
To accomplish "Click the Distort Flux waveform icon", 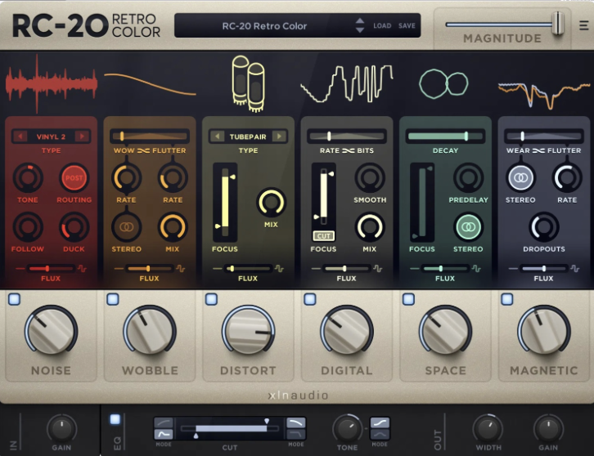I will point(279,269).
